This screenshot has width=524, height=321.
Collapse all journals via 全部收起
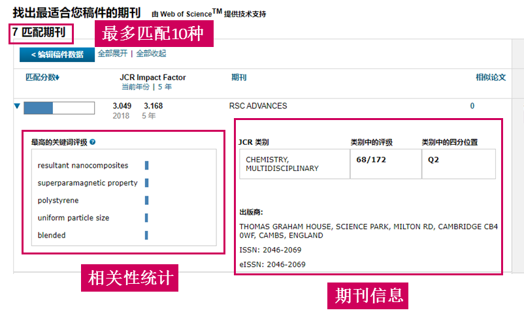(151, 53)
